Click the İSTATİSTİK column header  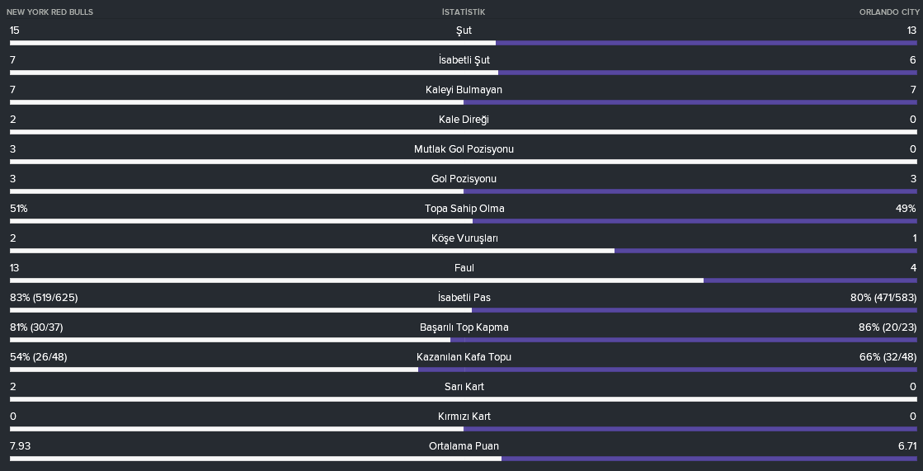464,12
